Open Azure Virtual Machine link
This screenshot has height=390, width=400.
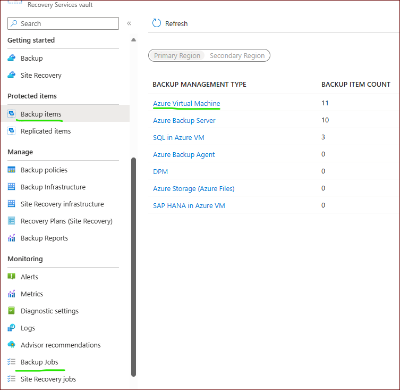pyautogui.click(x=186, y=104)
